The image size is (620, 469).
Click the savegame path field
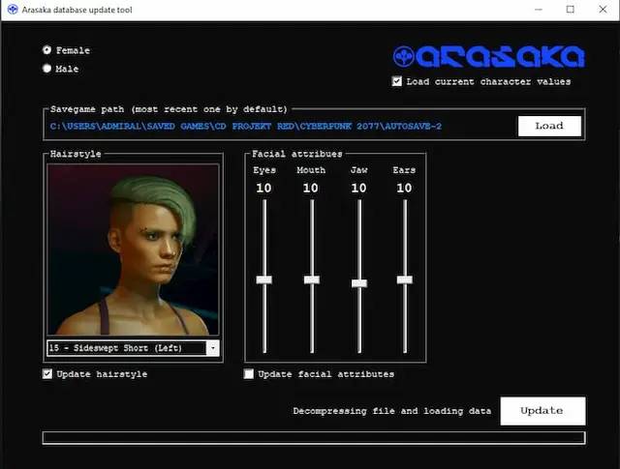245,127
